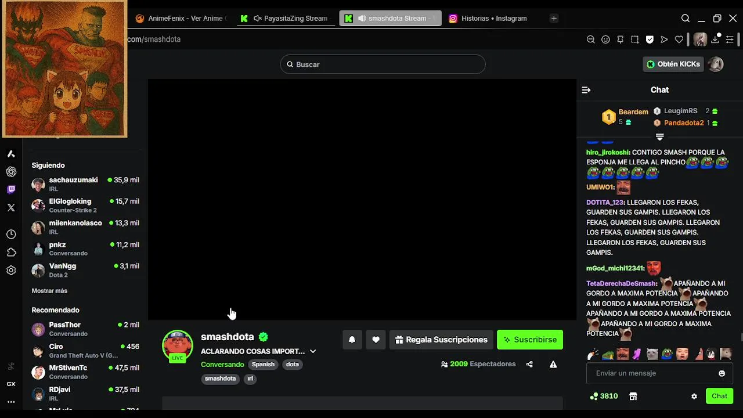743x418 pixels.
Task: Collapse the chat panel arrow icon
Action: pos(586,90)
